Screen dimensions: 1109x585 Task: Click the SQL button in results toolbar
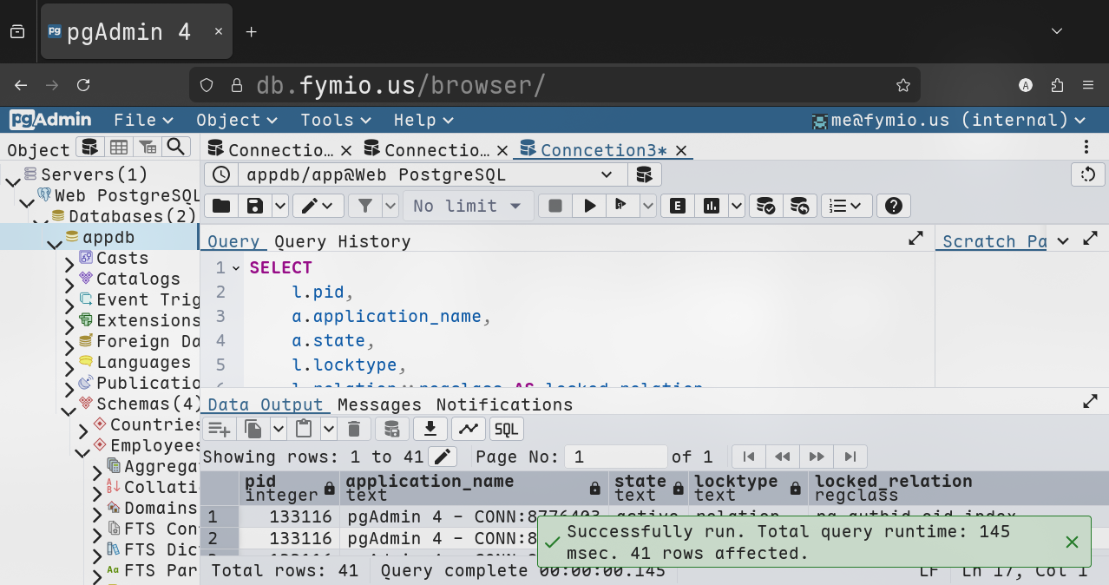(506, 429)
